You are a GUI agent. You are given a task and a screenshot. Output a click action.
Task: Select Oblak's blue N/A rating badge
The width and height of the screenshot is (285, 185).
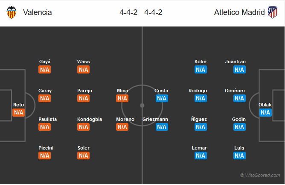(265, 112)
